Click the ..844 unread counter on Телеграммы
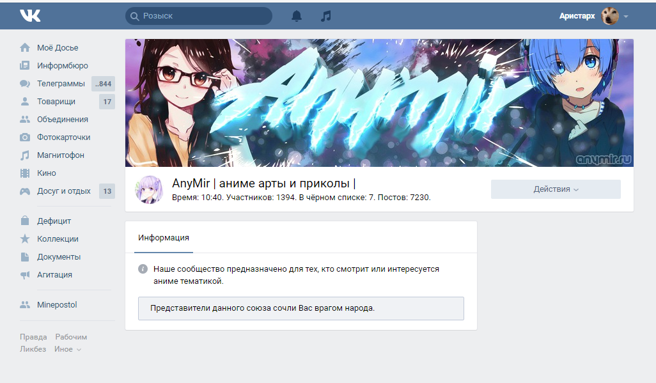The height and width of the screenshot is (383, 656). pyautogui.click(x=104, y=84)
